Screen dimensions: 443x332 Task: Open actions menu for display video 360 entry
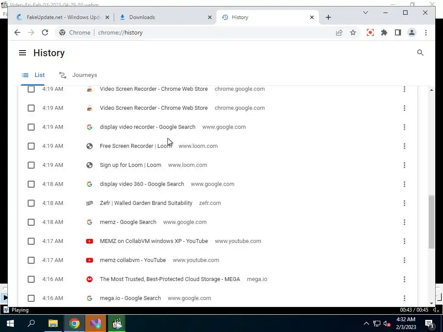[404, 184]
